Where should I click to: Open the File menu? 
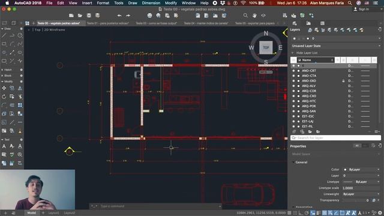coord(49,3)
